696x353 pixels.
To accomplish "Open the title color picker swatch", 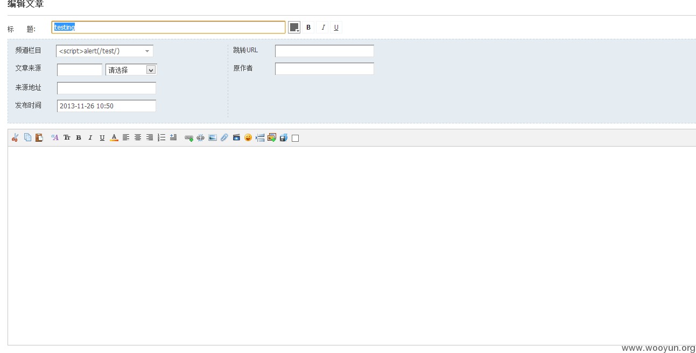I will pyautogui.click(x=294, y=27).
